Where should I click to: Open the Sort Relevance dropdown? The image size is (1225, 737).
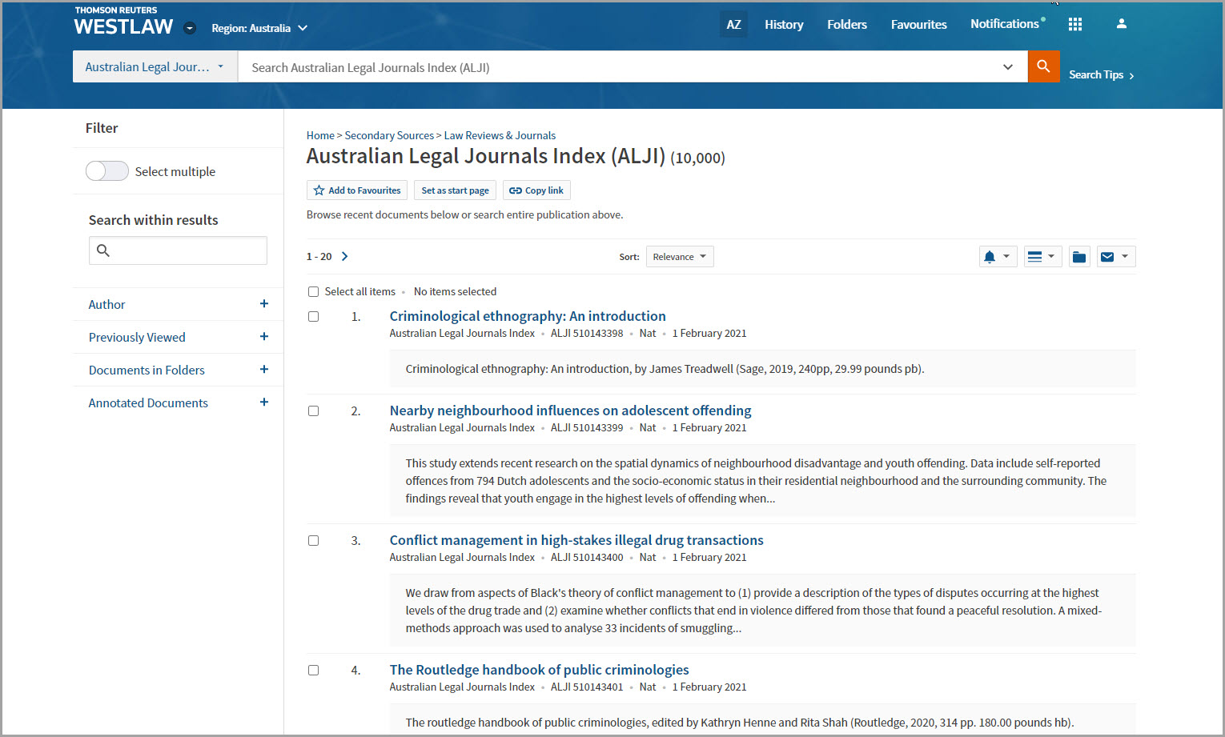tap(680, 257)
